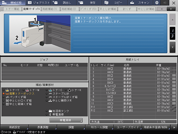The image size is (178, 134).
Task: Open 用紙条件登録/削除
Action: click(x=156, y=127)
